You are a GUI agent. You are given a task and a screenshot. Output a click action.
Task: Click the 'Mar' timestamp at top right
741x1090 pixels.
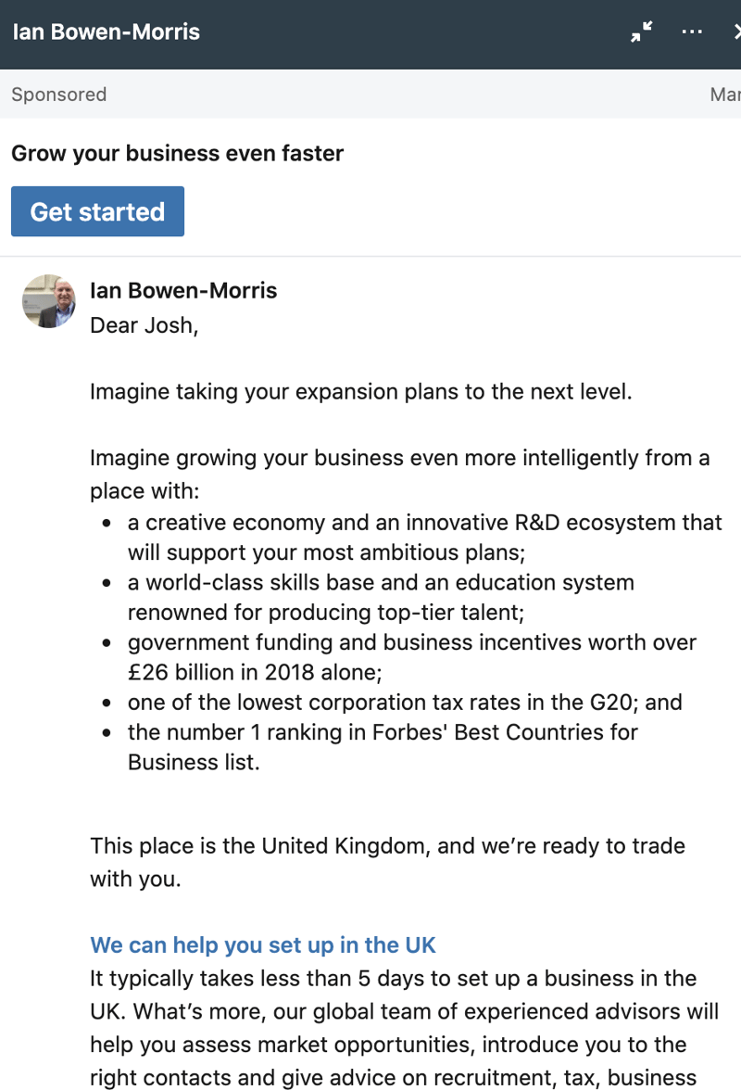(725, 94)
